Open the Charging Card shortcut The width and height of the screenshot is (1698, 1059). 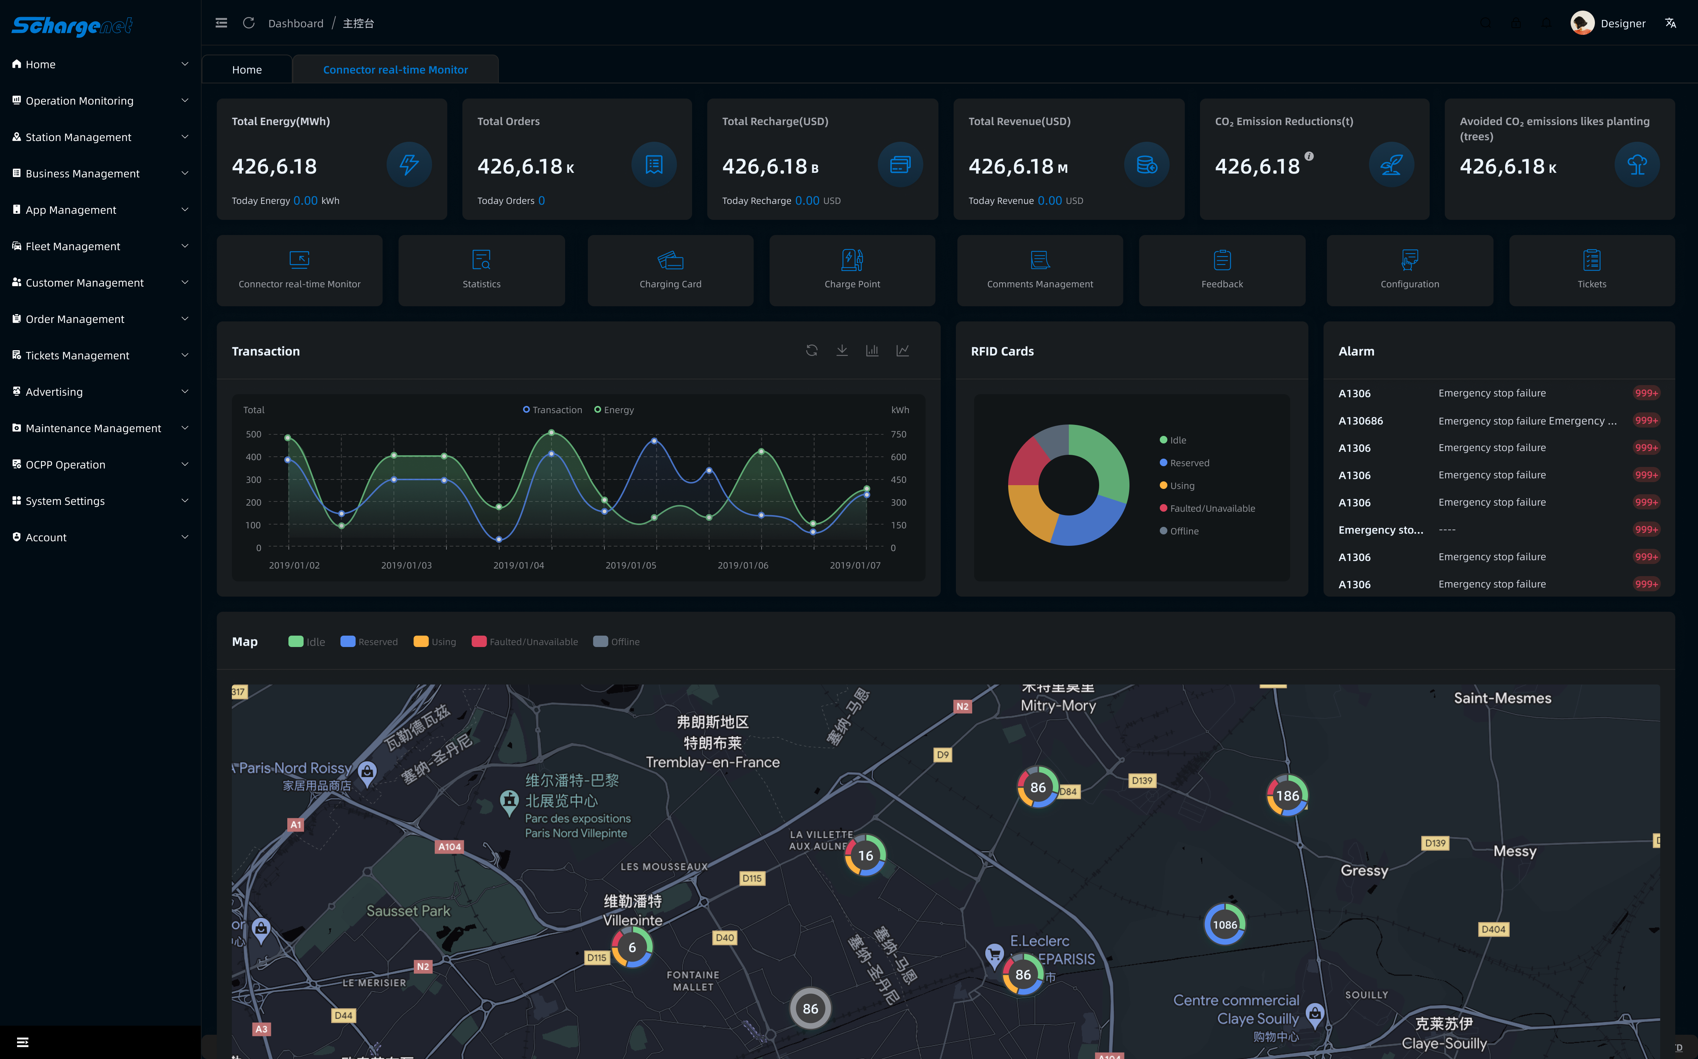[670, 269]
